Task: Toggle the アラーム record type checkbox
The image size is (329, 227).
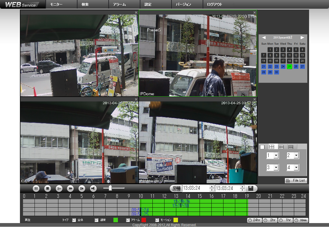Action: point(128,220)
